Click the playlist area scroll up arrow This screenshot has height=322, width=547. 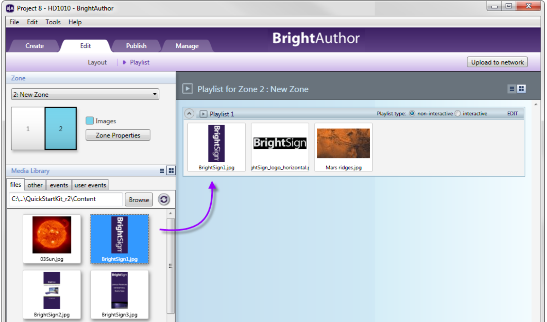(x=536, y=105)
